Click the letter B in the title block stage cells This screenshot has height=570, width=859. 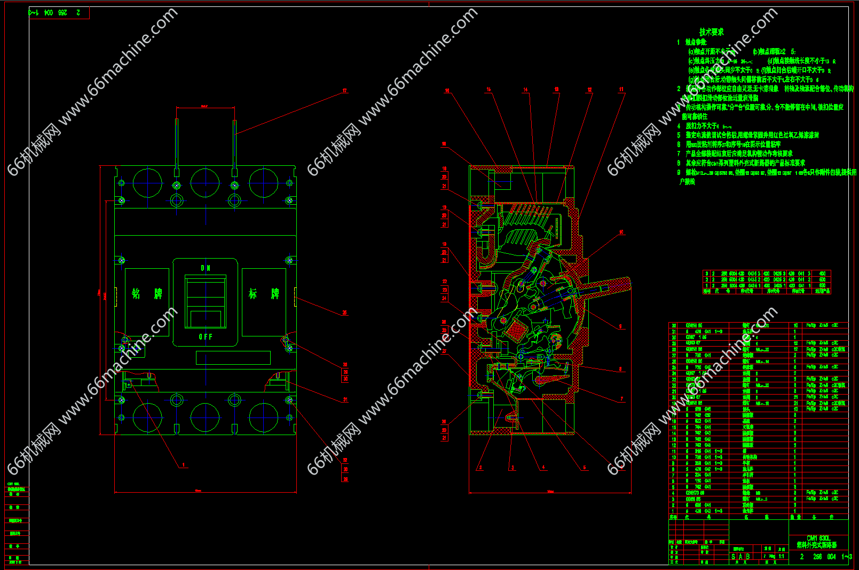tap(747, 557)
